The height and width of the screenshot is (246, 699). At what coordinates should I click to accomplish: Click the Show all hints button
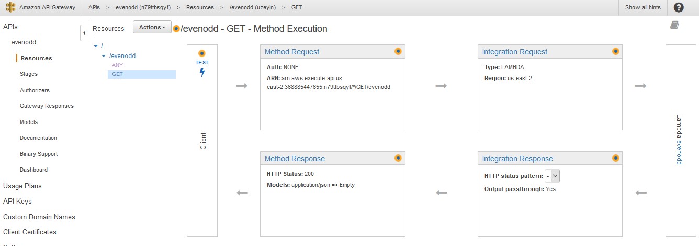(x=643, y=7)
